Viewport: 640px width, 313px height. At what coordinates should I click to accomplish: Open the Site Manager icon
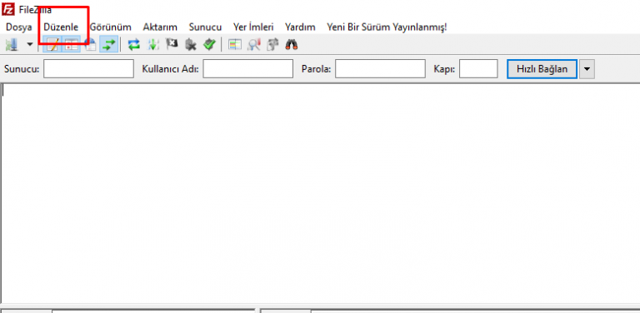12,45
